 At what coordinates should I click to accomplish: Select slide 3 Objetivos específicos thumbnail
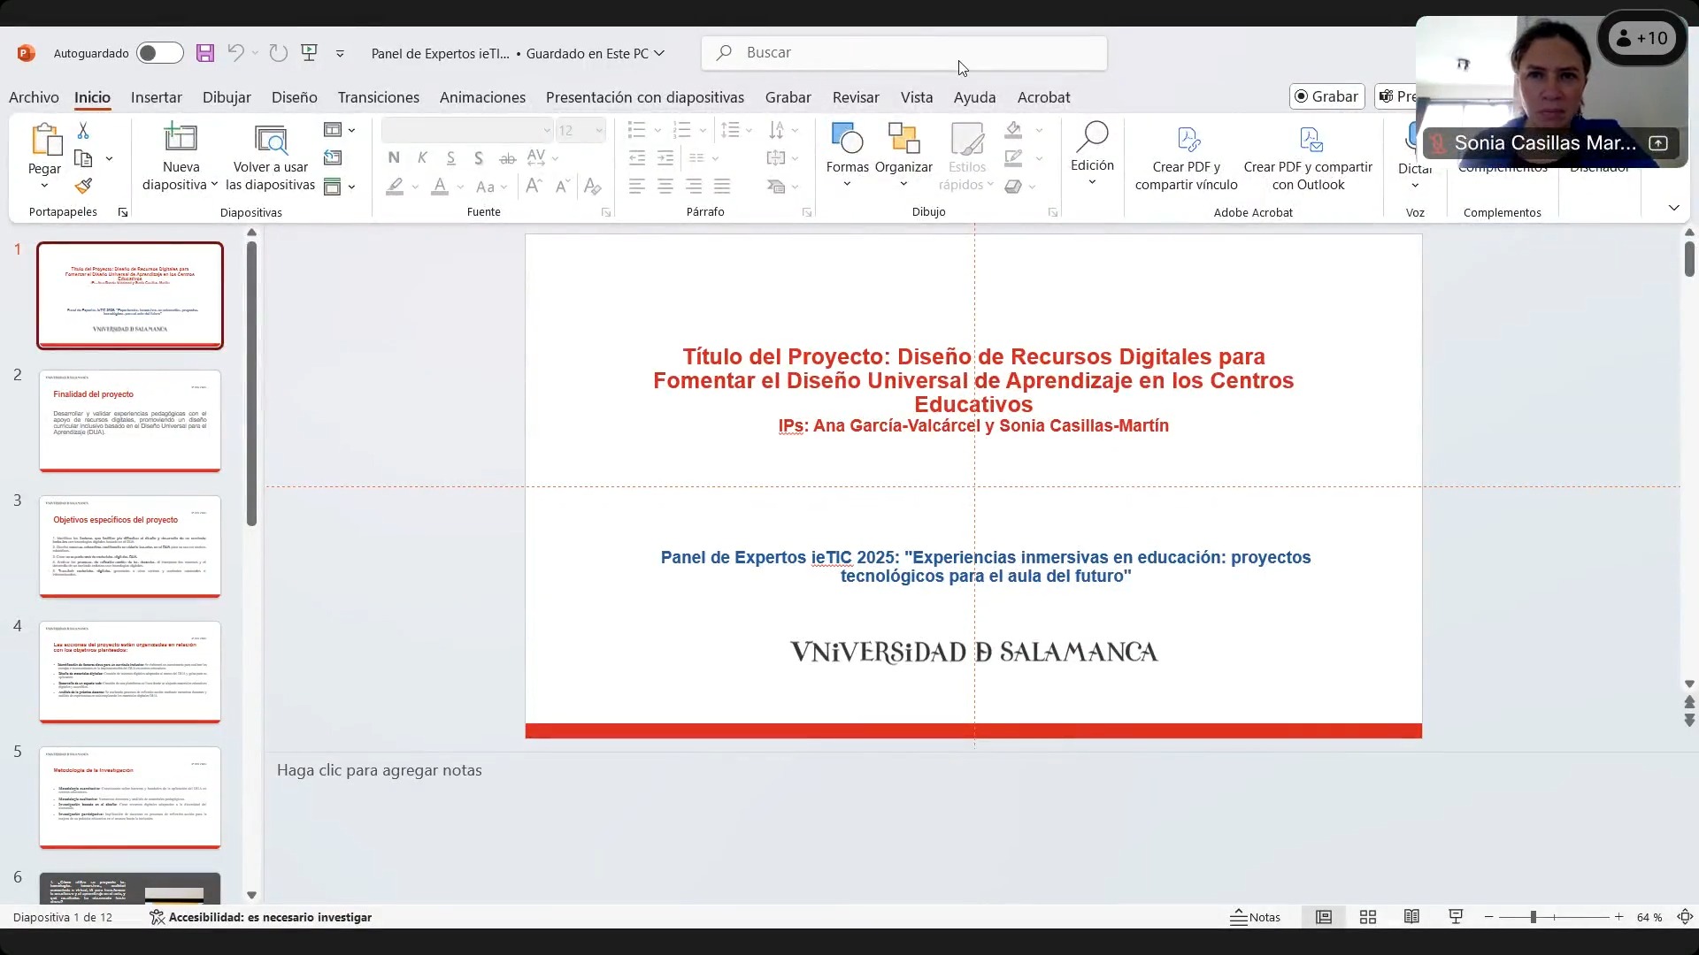click(x=130, y=546)
